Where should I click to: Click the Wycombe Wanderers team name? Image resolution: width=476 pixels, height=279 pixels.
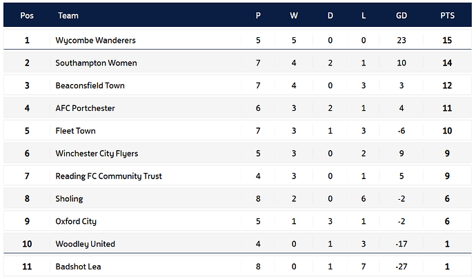(95, 41)
